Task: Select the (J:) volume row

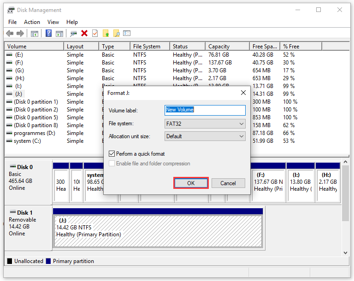Action: point(18,94)
